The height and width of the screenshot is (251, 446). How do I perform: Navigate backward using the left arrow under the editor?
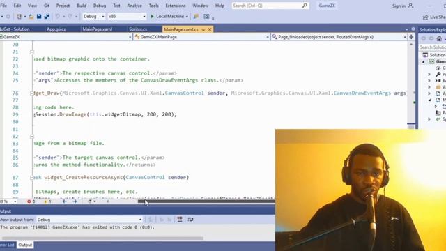tap(65, 201)
